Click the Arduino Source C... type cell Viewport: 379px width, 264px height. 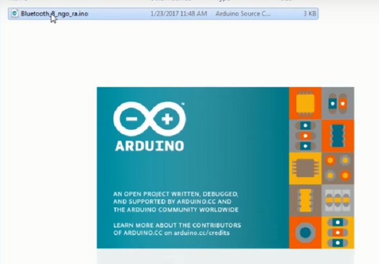(x=243, y=14)
